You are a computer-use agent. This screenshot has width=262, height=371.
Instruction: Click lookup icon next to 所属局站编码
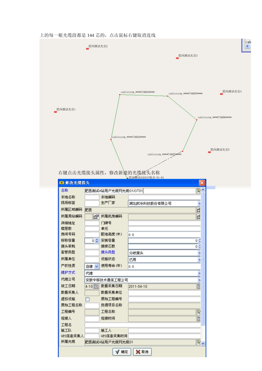coord(96,217)
